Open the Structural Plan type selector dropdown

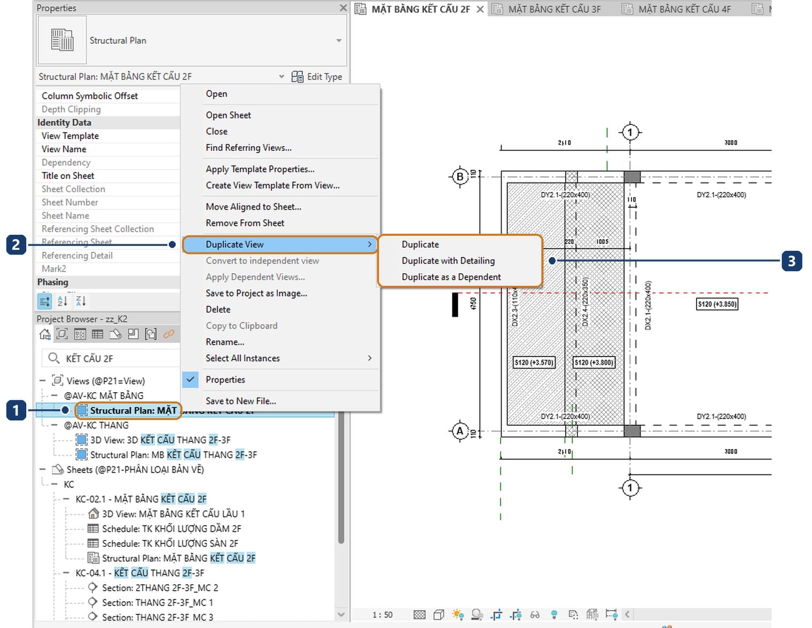[339, 41]
